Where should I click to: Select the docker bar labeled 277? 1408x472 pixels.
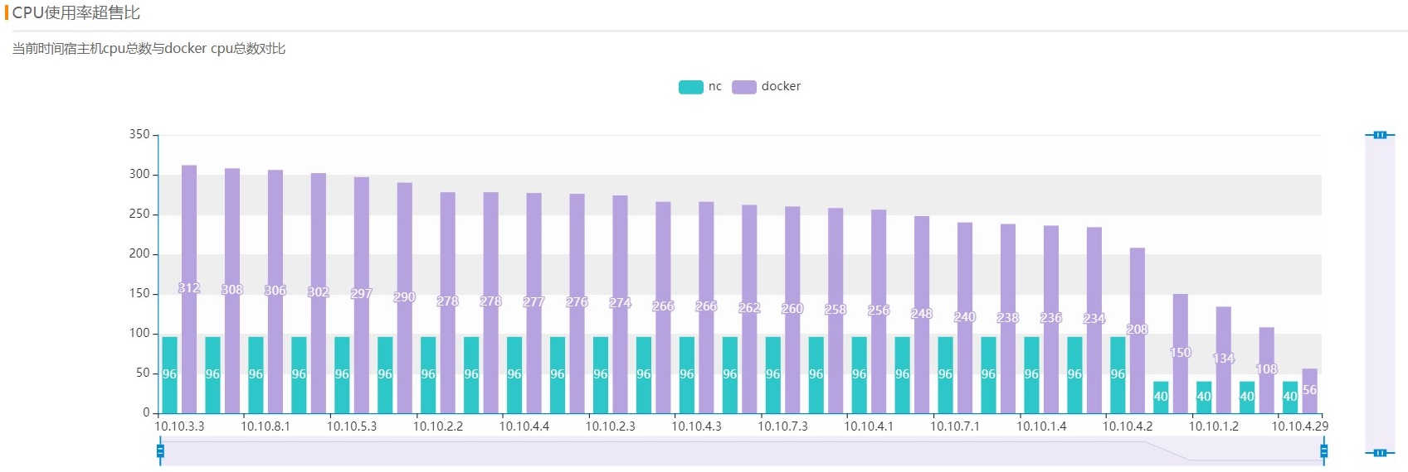(x=534, y=303)
